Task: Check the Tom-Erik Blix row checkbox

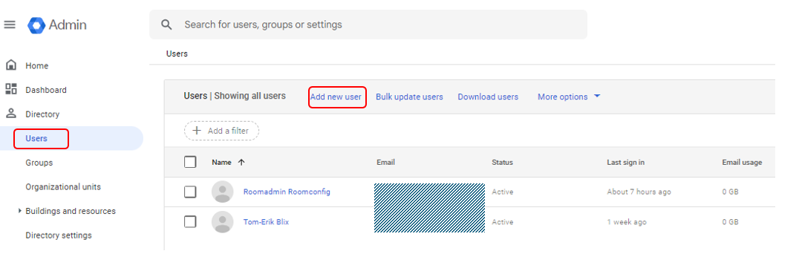Action: point(190,222)
